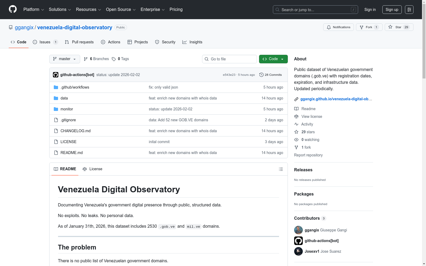426x266 pixels.
Task: Go to the Pricing page
Action: [x=176, y=10]
